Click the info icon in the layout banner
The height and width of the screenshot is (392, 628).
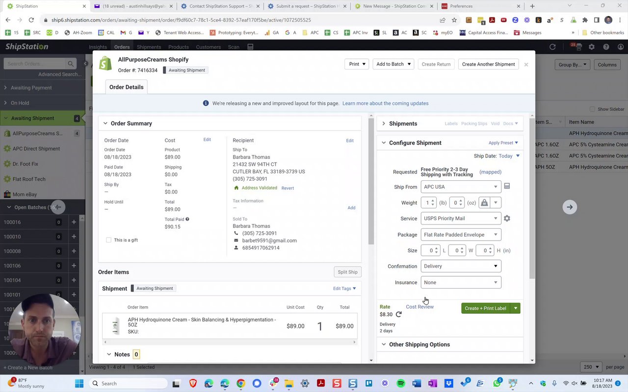(x=206, y=103)
